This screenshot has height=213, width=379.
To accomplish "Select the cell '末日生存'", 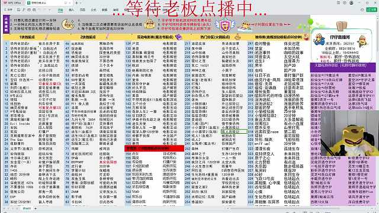I will pos(292,175).
